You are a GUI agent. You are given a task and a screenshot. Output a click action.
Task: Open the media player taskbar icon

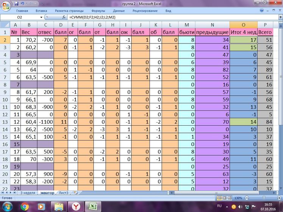[41, 207]
